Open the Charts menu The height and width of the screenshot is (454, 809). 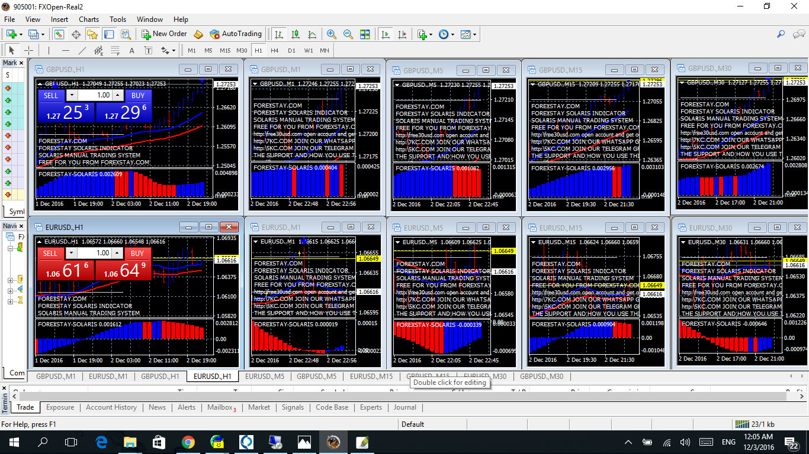click(x=89, y=19)
